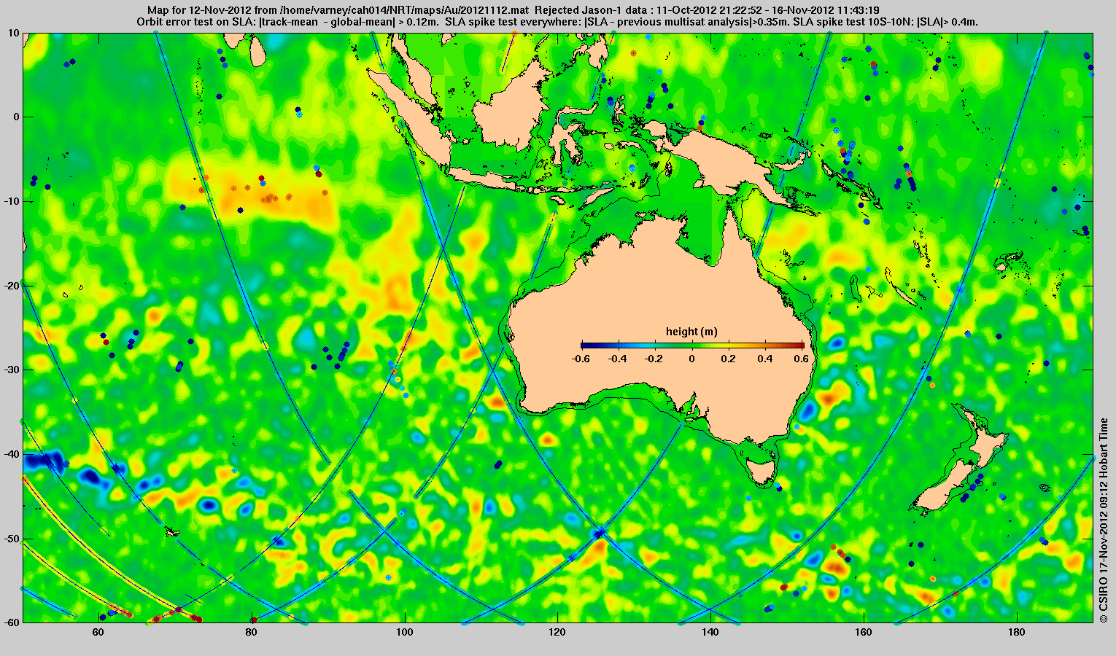Click the Borneo island landmass
The width and height of the screenshot is (1116, 656).
coord(511,106)
